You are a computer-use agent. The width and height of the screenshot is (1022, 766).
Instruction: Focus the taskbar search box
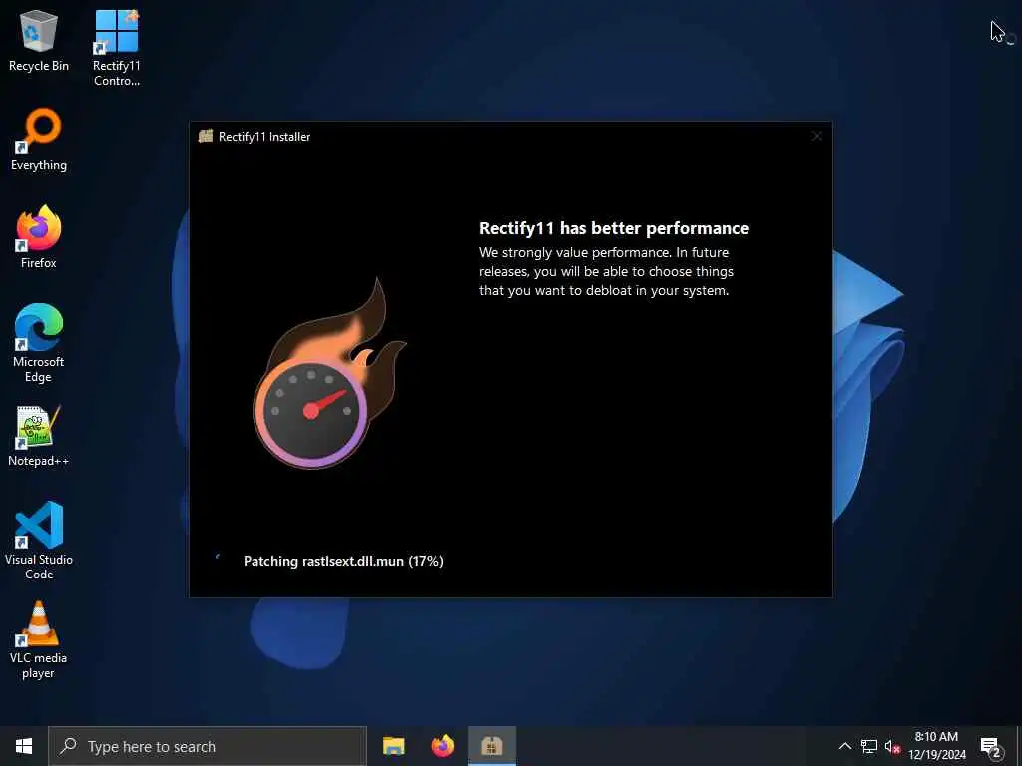(208, 746)
